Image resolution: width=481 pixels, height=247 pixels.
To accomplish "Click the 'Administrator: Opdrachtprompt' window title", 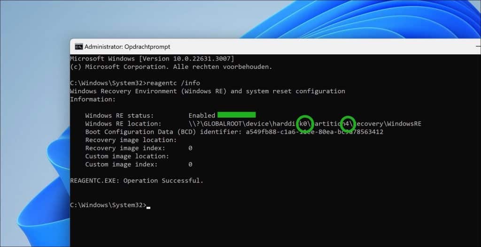I will [x=127, y=47].
